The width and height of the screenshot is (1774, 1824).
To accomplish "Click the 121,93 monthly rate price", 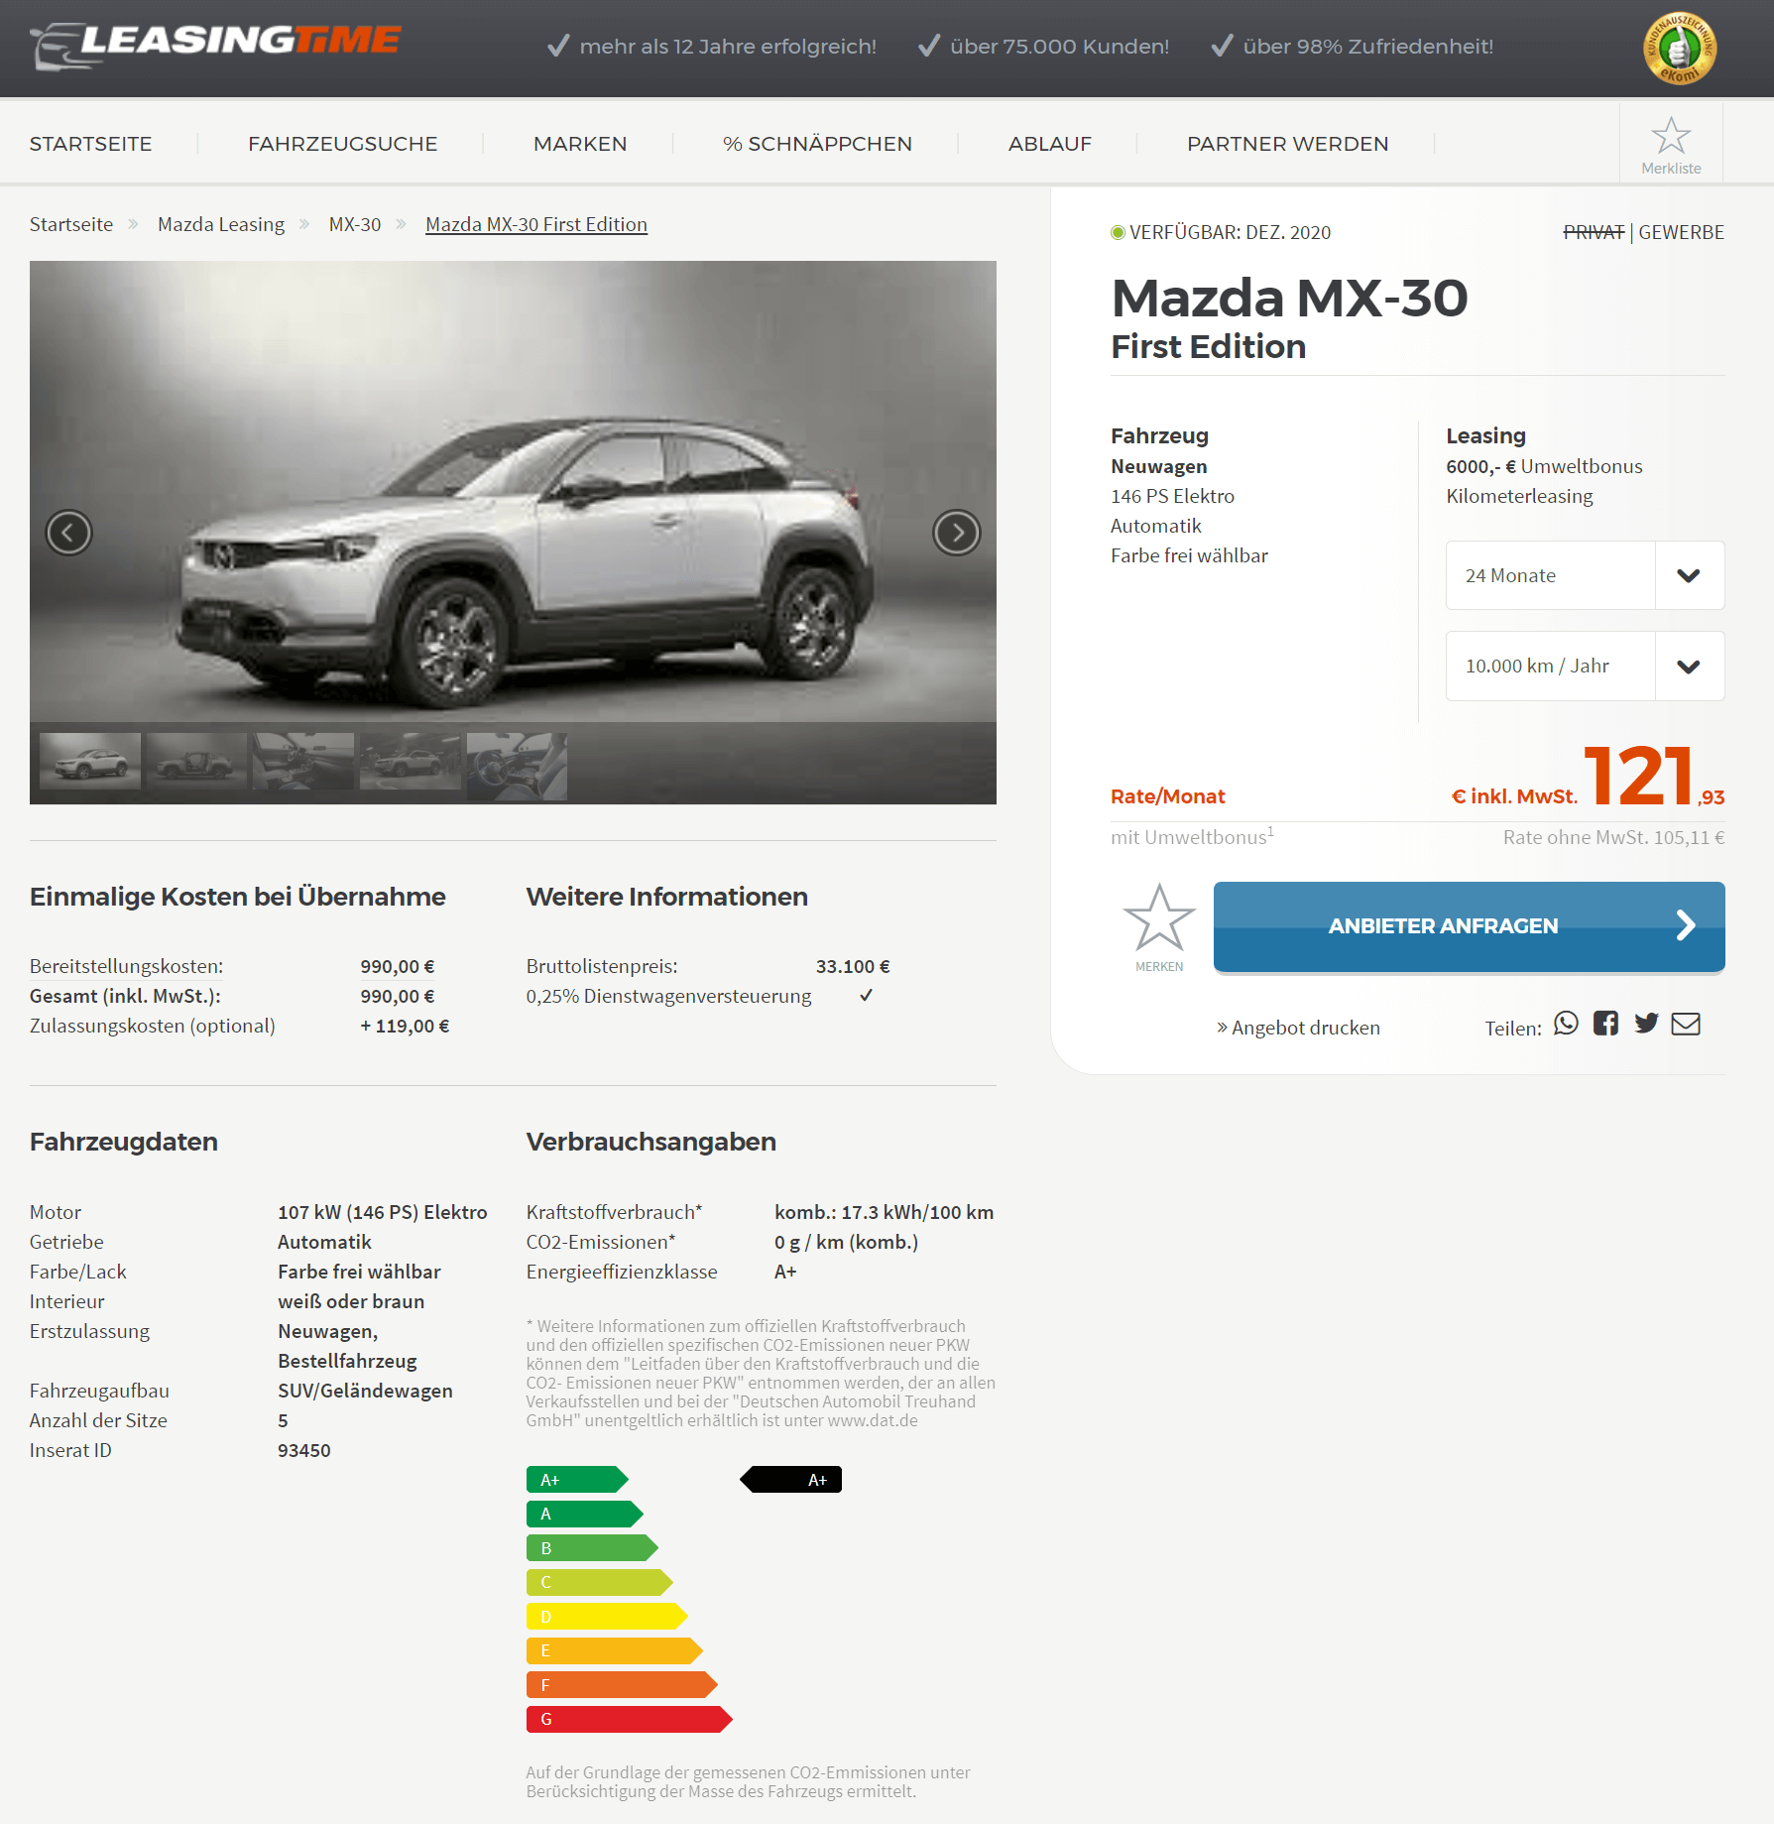I will click(1654, 776).
